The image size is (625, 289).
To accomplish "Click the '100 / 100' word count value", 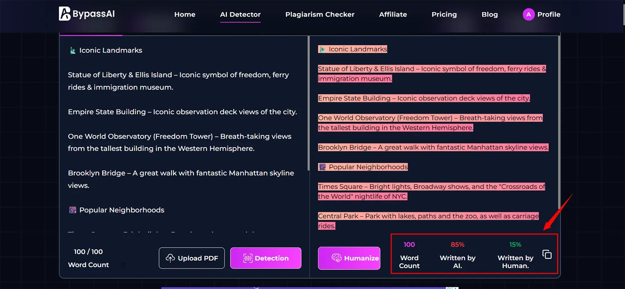I will click(88, 252).
